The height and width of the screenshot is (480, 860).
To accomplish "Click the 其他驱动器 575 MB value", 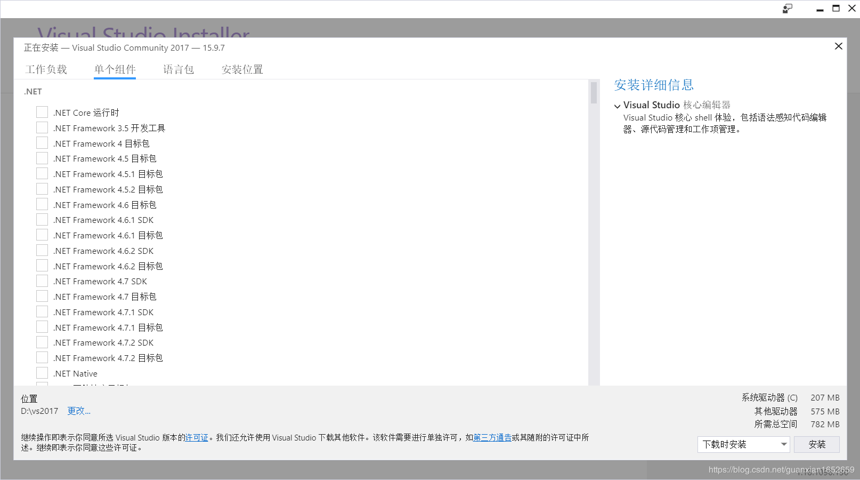I will pyautogui.click(x=825, y=411).
